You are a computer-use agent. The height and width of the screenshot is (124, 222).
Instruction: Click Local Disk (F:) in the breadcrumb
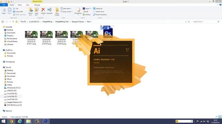coord(34,22)
